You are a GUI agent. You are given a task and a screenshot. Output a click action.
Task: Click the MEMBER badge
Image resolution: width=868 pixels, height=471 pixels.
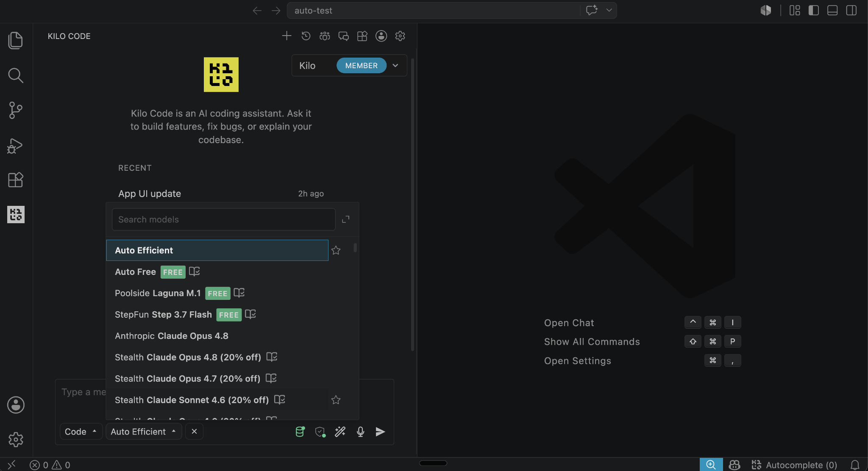pos(362,66)
